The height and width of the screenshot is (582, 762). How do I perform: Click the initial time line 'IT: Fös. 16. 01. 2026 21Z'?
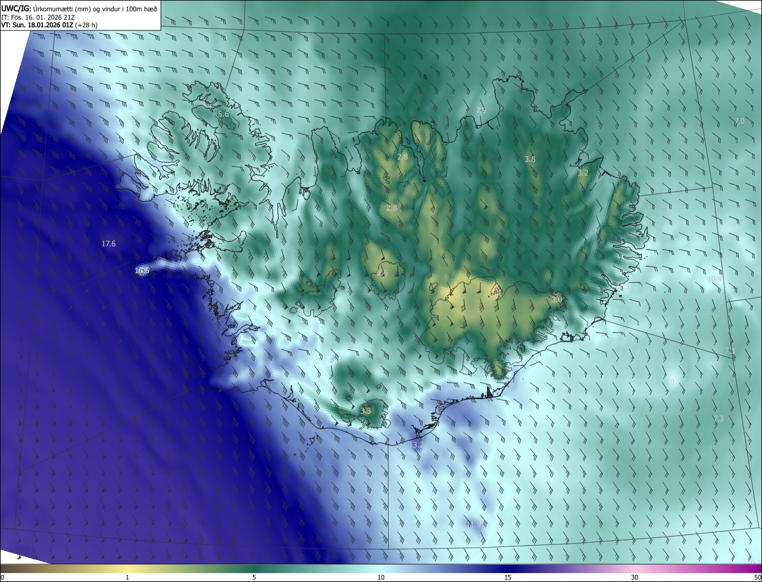[38, 17]
